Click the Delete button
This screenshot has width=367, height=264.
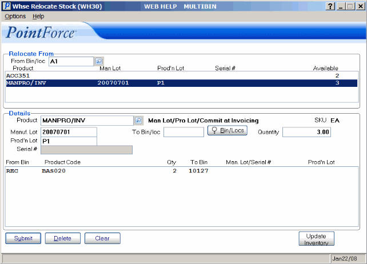click(x=63, y=238)
